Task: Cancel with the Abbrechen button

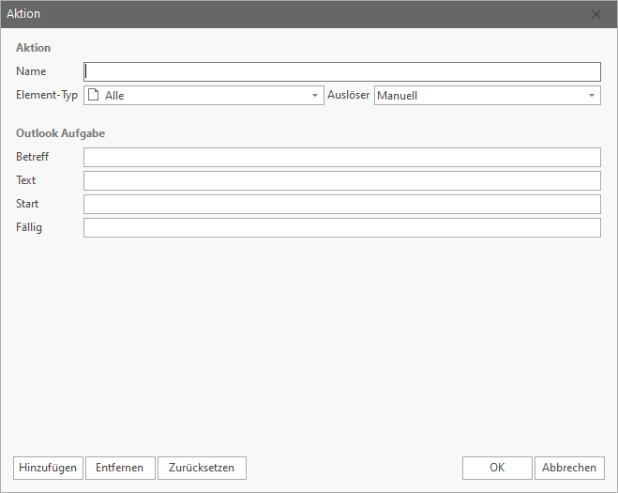Action: click(x=569, y=468)
